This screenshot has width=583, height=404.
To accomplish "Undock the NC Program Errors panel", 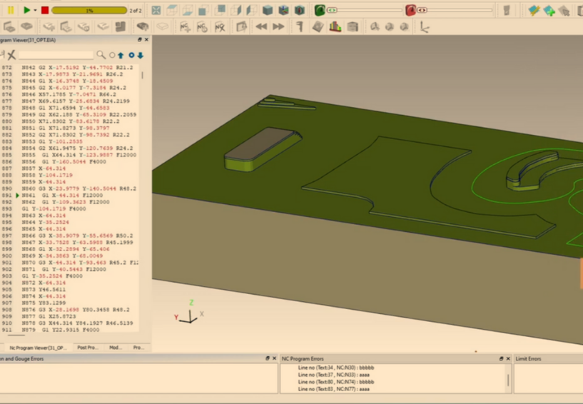I will (x=501, y=358).
